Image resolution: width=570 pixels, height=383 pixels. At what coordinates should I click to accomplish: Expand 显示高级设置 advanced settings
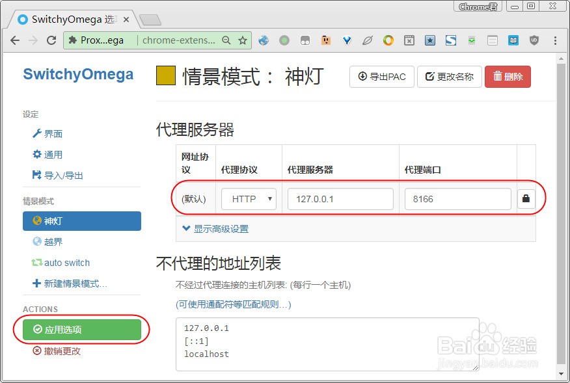pos(215,229)
